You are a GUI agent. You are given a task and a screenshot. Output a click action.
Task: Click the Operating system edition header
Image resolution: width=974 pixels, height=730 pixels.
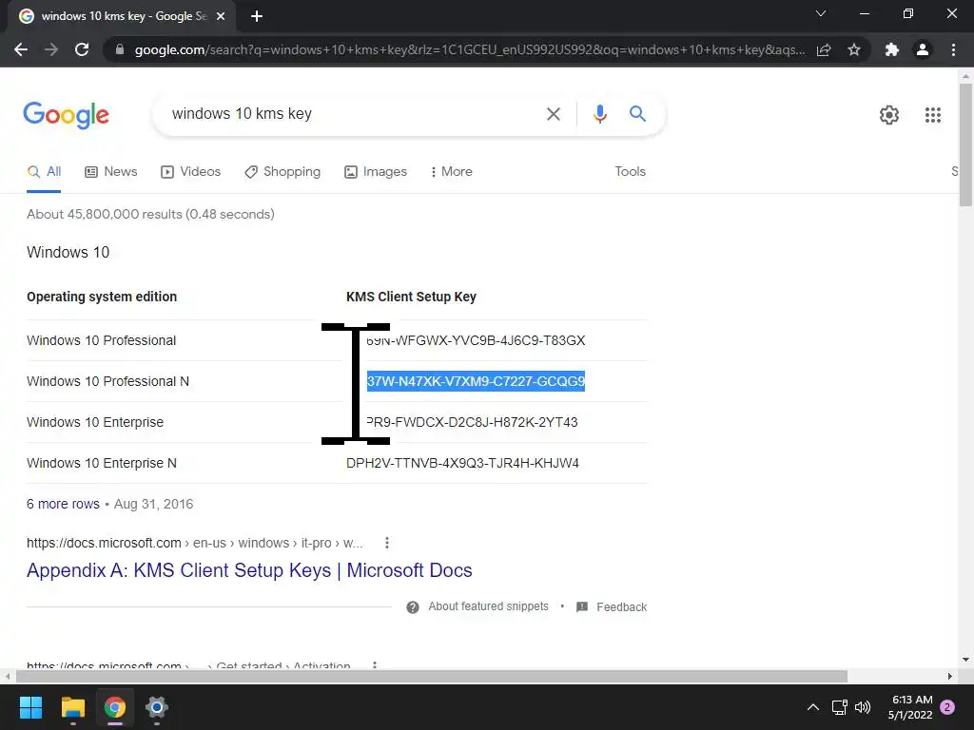point(102,297)
